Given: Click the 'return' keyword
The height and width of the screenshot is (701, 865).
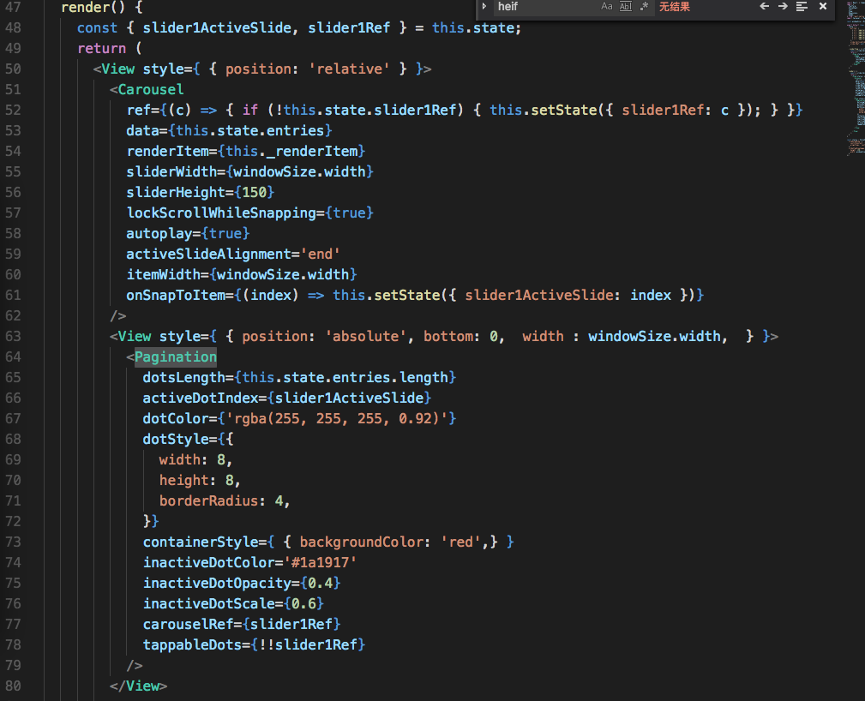Looking at the screenshot, I should pyautogui.click(x=101, y=49).
